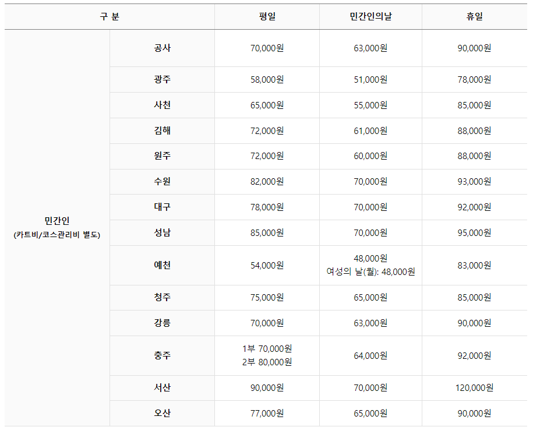Screen dimensions: 533x434
Task: Click the 민간인의날 column header
Action: click(370, 16)
